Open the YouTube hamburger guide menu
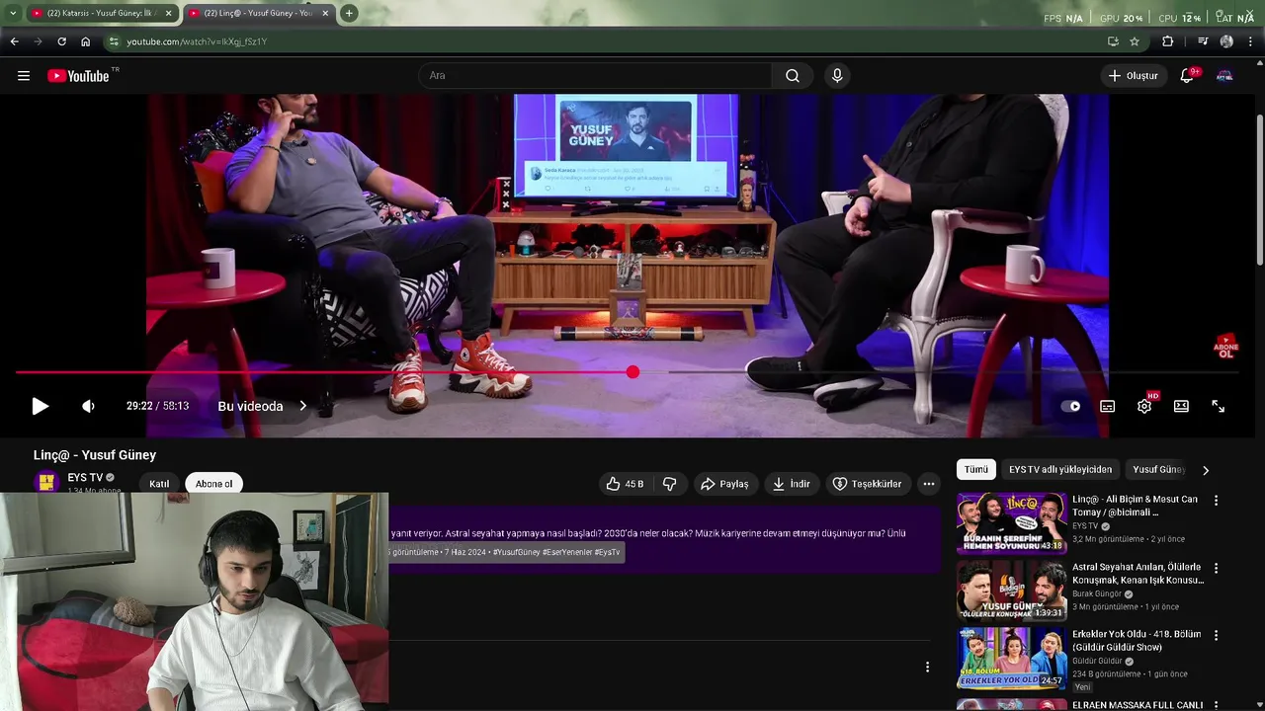The width and height of the screenshot is (1265, 711). [x=24, y=76]
